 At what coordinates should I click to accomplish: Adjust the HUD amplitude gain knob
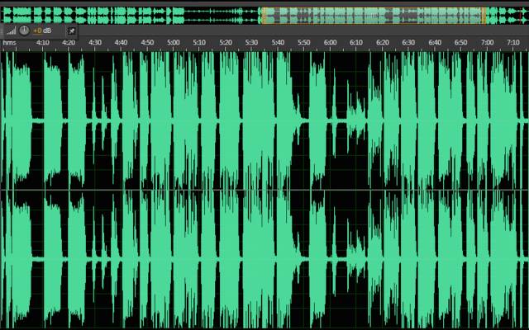pyautogui.click(x=24, y=31)
